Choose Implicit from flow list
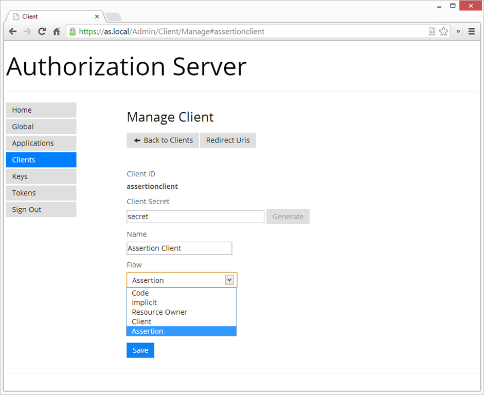The width and height of the screenshot is (484, 395). [145, 302]
